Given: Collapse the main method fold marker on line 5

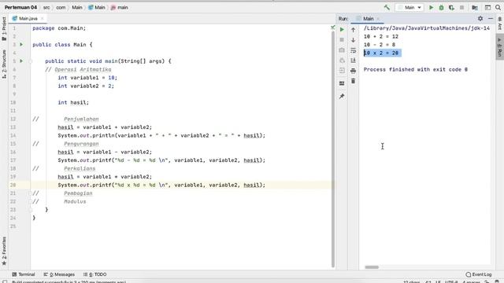Looking at the screenshot, I should click(31, 61).
